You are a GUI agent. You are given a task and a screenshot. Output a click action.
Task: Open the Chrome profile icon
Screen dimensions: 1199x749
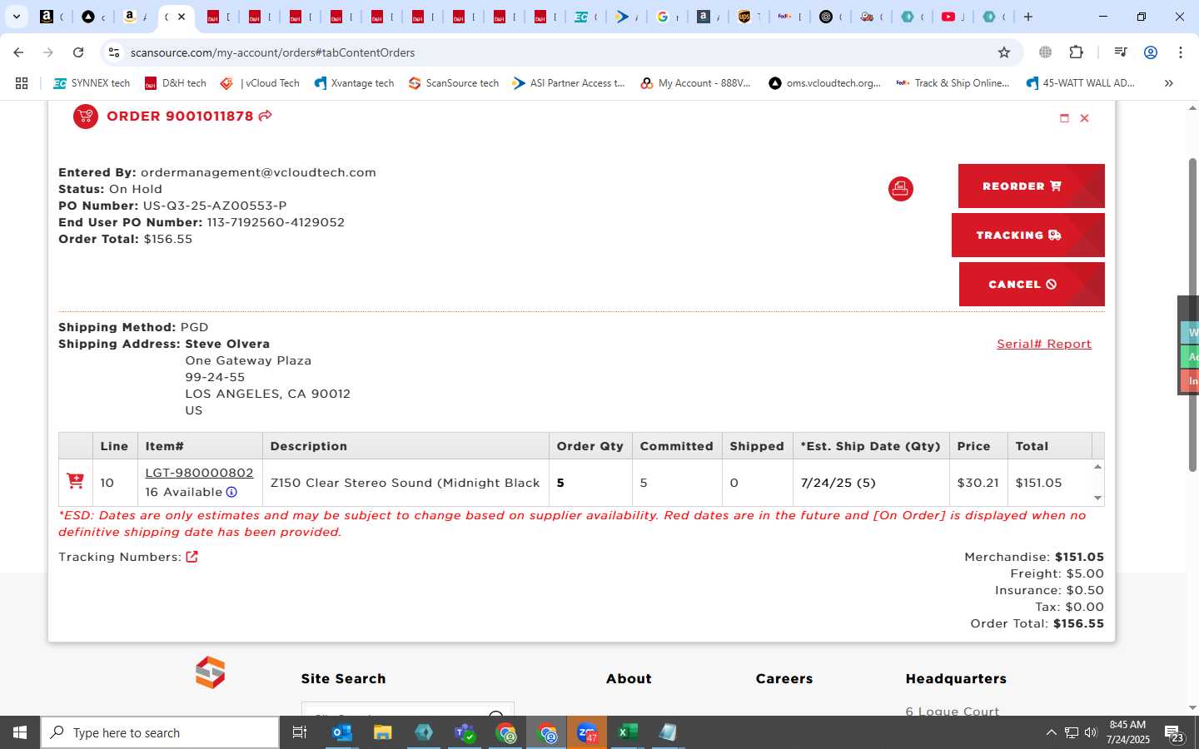point(1151,52)
